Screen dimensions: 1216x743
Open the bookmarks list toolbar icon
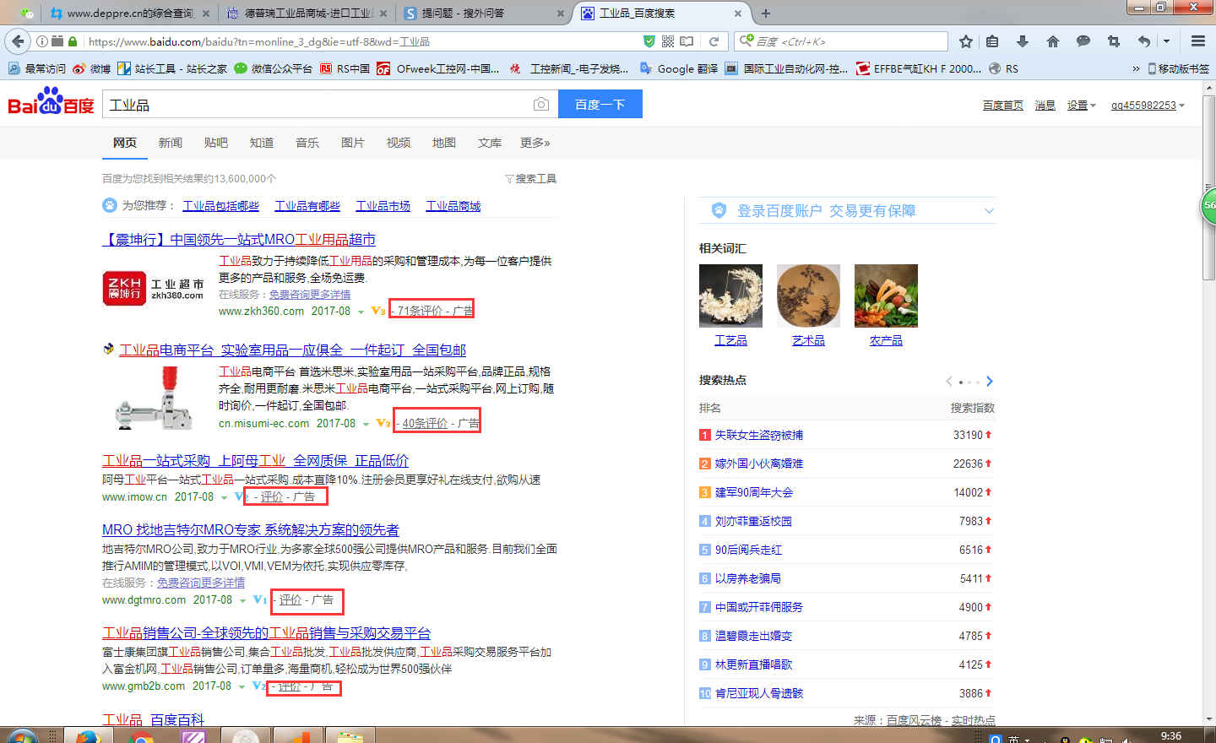pos(992,41)
